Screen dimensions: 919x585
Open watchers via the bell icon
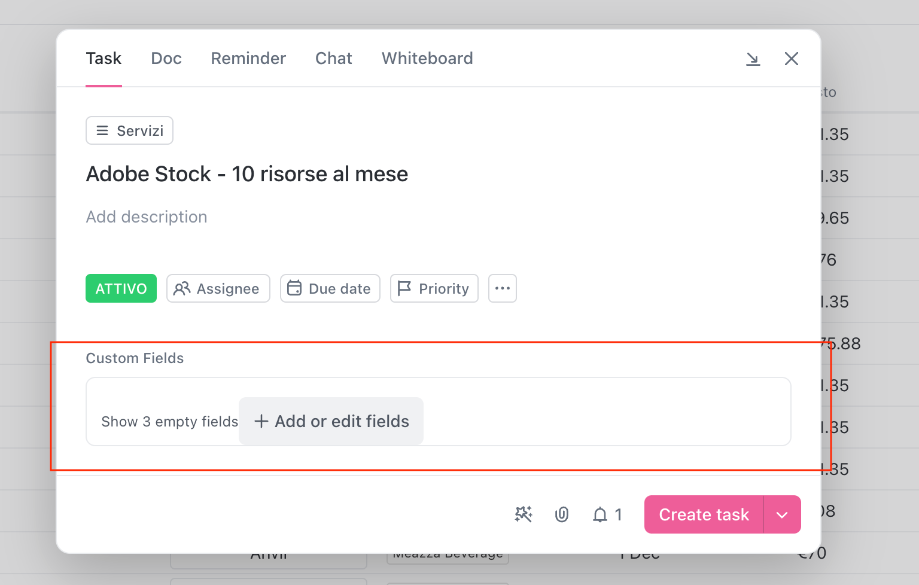tap(600, 514)
